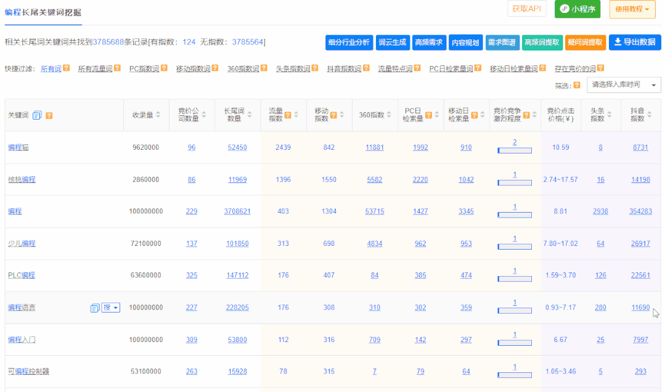Click the help icon beside 存在竞价的词
This screenshot has width=665, height=392.
click(x=600, y=68)
